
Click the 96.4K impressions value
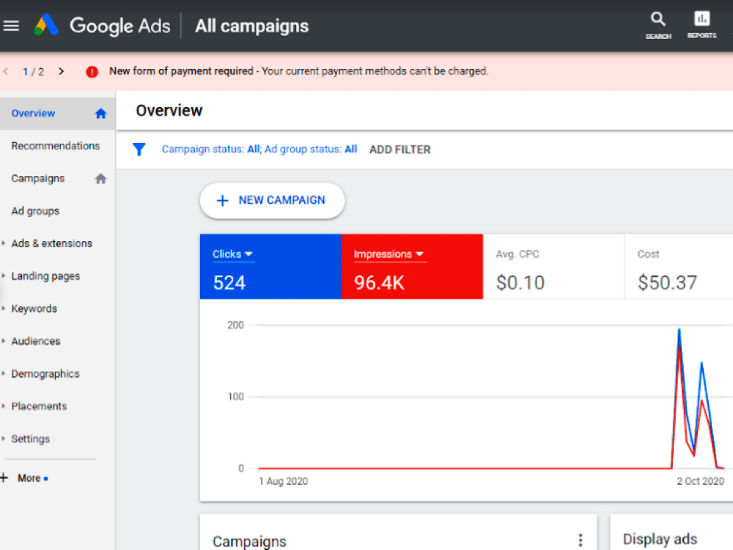point(379,283)
